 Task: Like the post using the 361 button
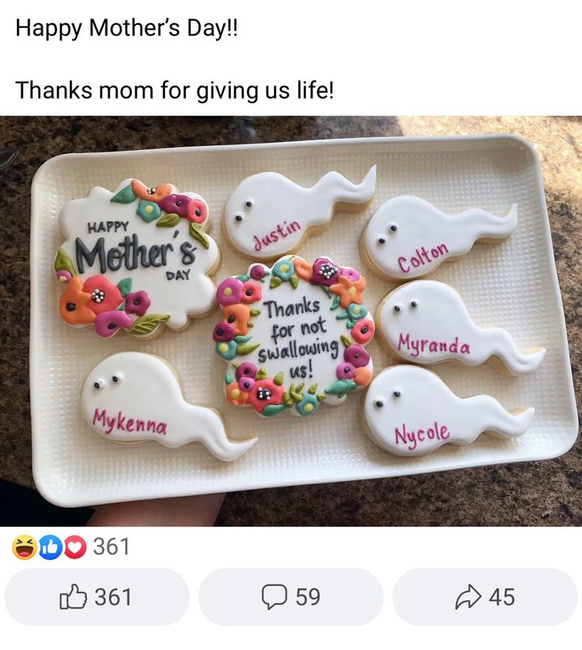pyautogui.click(x=97, y=597)
